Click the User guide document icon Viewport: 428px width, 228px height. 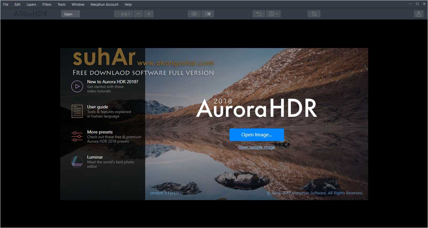point(77,111)
